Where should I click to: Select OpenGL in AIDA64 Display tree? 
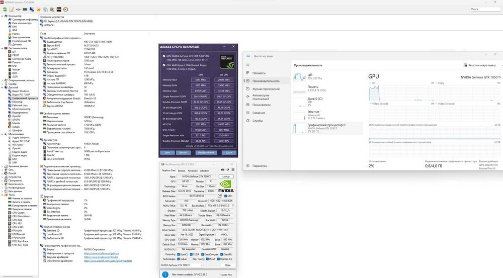tap(17, 116)
